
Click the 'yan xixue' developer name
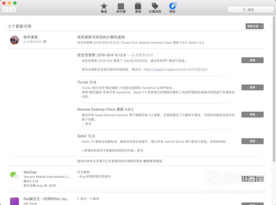[x=30, y=203]
